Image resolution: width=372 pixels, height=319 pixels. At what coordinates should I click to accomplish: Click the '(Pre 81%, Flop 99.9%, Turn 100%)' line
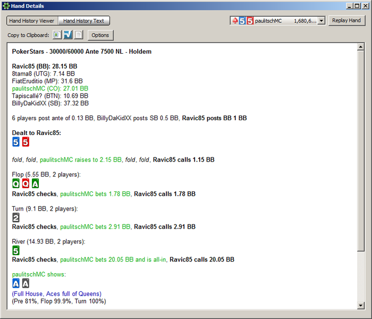coord(59,301)
